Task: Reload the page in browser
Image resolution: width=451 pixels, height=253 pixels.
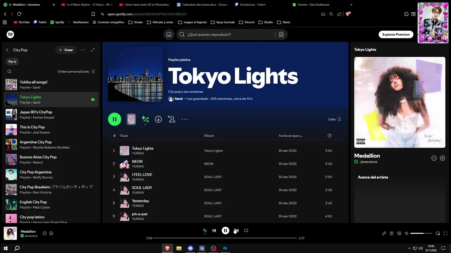Action: (x=19, y=14)
